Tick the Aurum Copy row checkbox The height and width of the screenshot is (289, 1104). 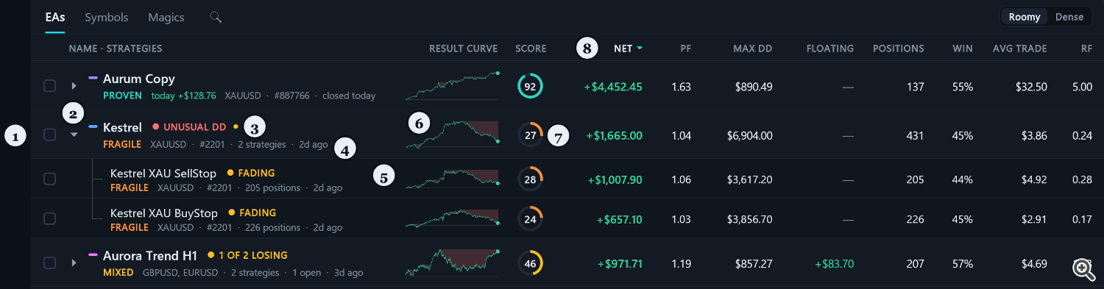[x=49, y=86]
